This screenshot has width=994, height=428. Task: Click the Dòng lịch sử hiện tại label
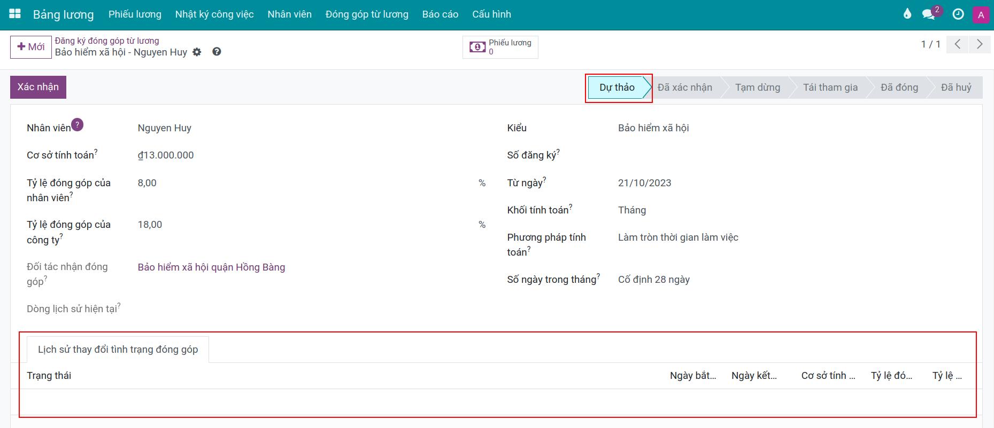pos(73,308)
